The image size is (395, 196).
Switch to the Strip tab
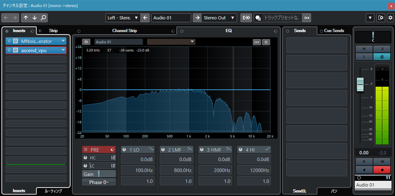(x=53, y=31)
